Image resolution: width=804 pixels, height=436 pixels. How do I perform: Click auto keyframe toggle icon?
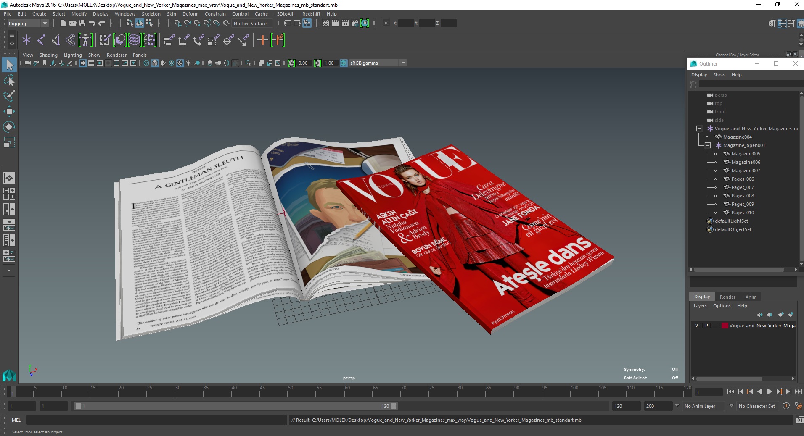[x=786, y=406]
